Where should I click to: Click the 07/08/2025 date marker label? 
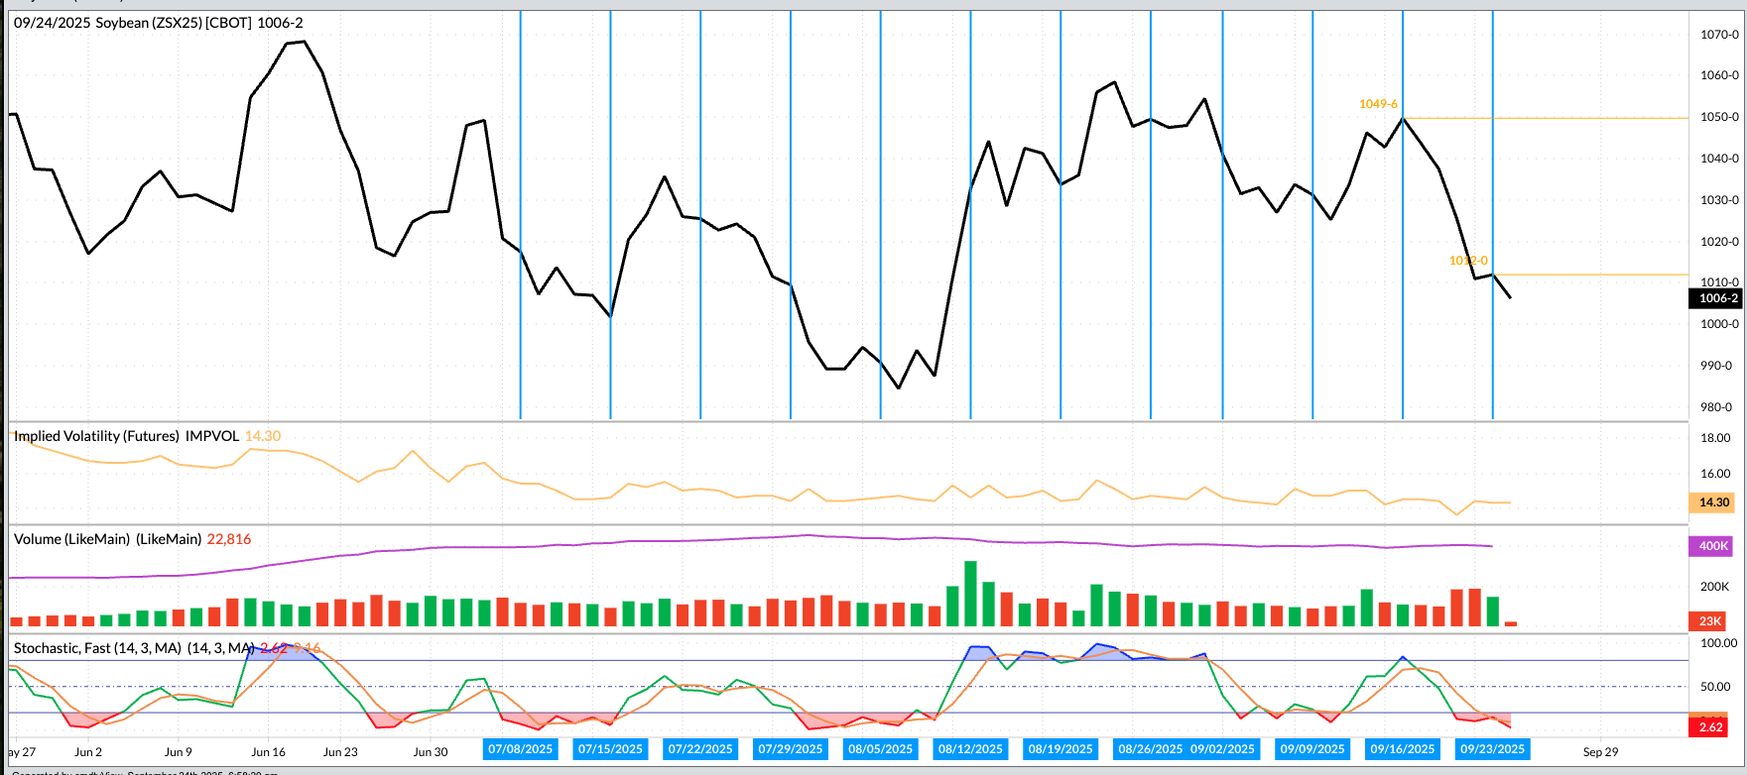pyautogui.click(x=520, y=749)
